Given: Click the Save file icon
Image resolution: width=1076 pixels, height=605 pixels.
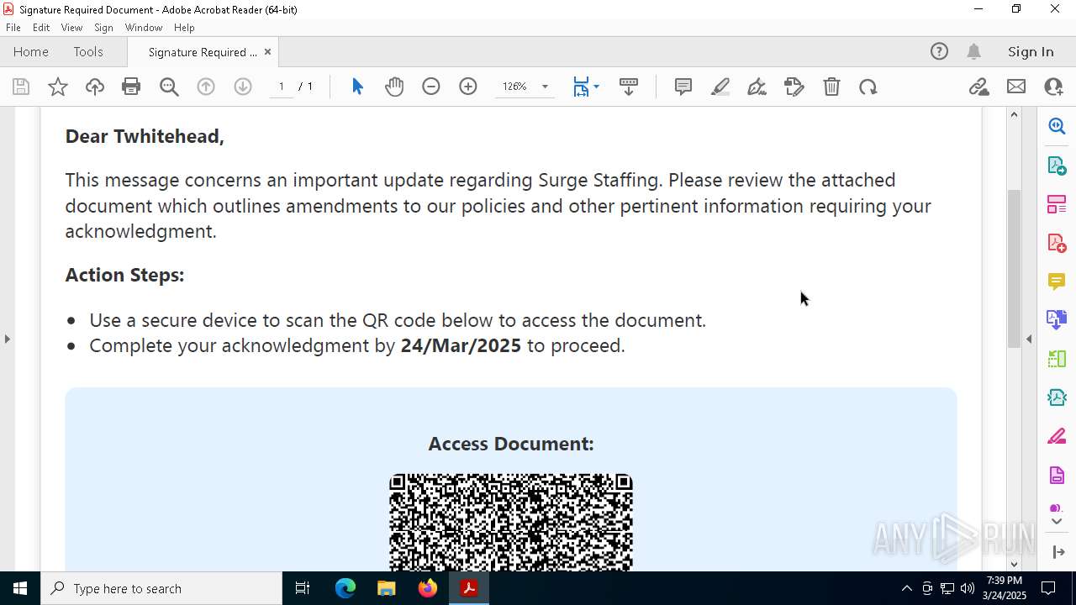Looking at the screenshot, I should (x=21, y=87).
